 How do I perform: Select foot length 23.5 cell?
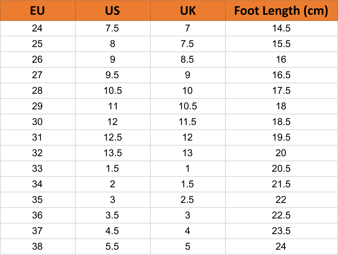pyautogui.click(x=281, y=231)
